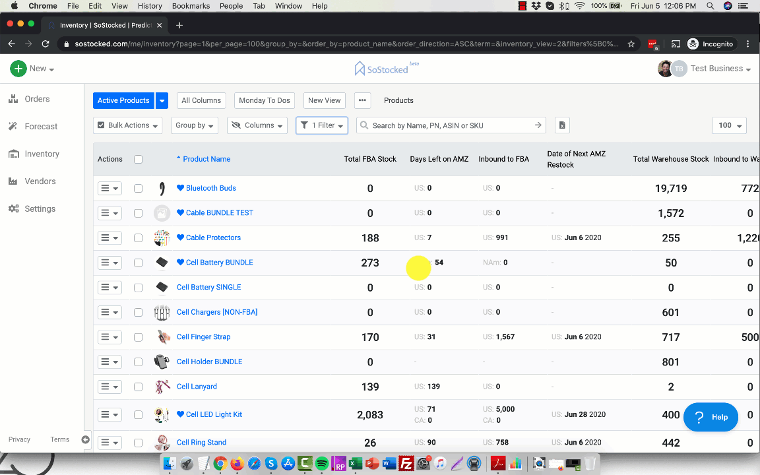760x475 pixels.
Task: Click the Help button
Action: (711, 417)
